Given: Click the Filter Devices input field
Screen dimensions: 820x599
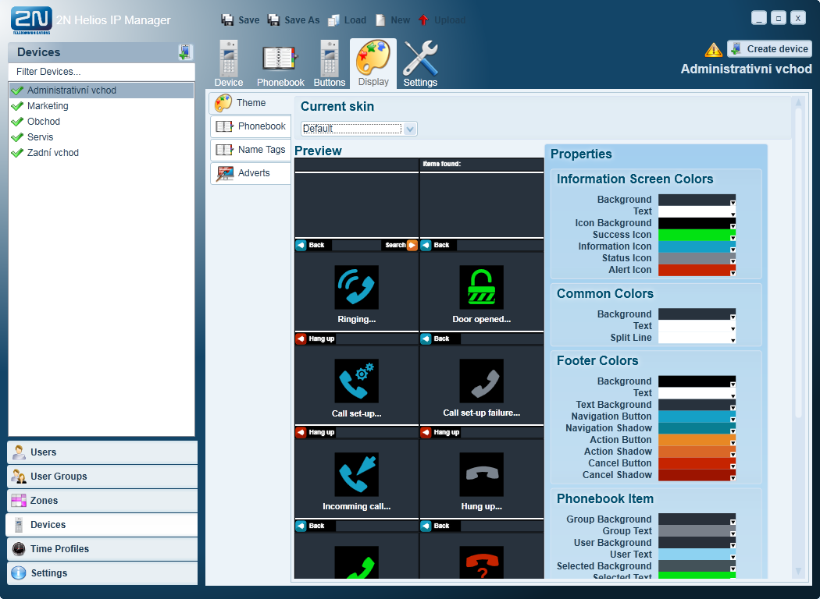Looking at the screenshot, I should (102, 72).
